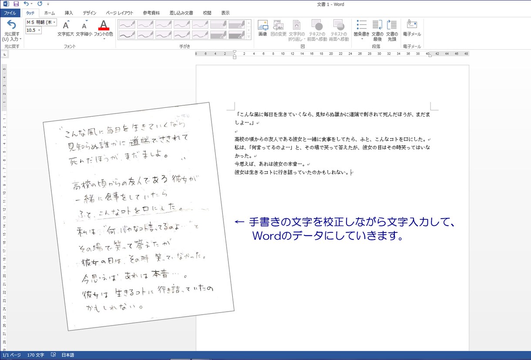Open the Customize Quick Access Toolbar arrow
This screenshot has height=360, width=531.
pyautogui.click(x=48, y=4)
